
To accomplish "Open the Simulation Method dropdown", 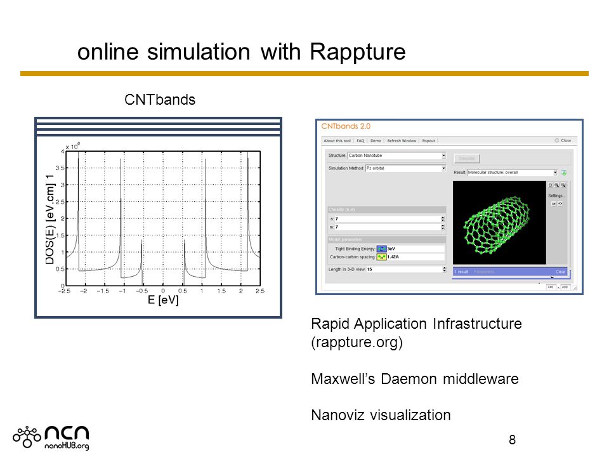I will (405, 168).
